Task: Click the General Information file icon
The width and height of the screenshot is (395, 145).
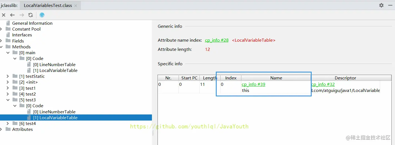Action: (8, 23)
